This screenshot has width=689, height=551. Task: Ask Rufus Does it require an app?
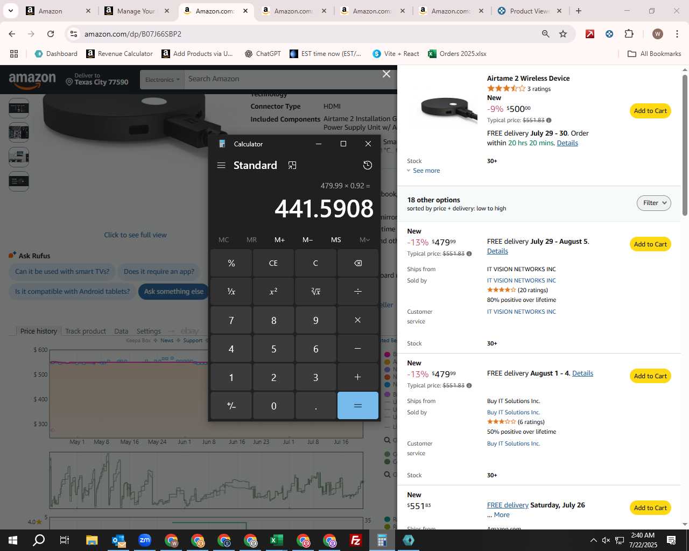tap(159, 272)
